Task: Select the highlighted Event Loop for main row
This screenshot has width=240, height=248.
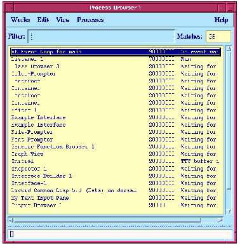Action: [116, 52]
